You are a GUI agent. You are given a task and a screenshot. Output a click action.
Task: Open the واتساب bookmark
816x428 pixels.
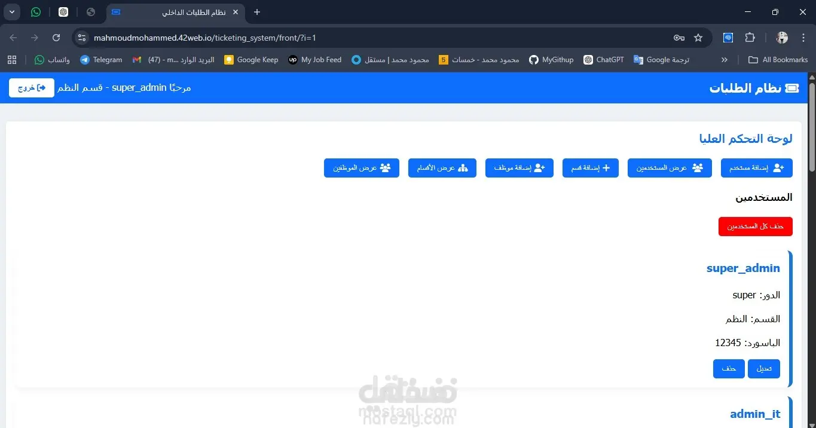pyautogui.click(x=52, y=60)
